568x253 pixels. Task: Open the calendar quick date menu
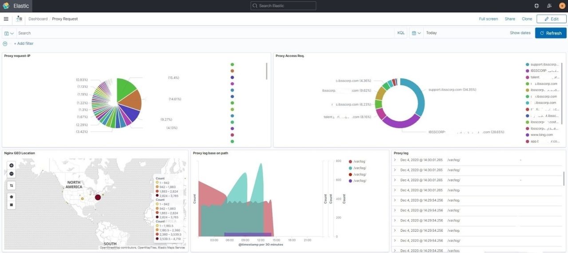pyautogui.click(x=416, y=33)
